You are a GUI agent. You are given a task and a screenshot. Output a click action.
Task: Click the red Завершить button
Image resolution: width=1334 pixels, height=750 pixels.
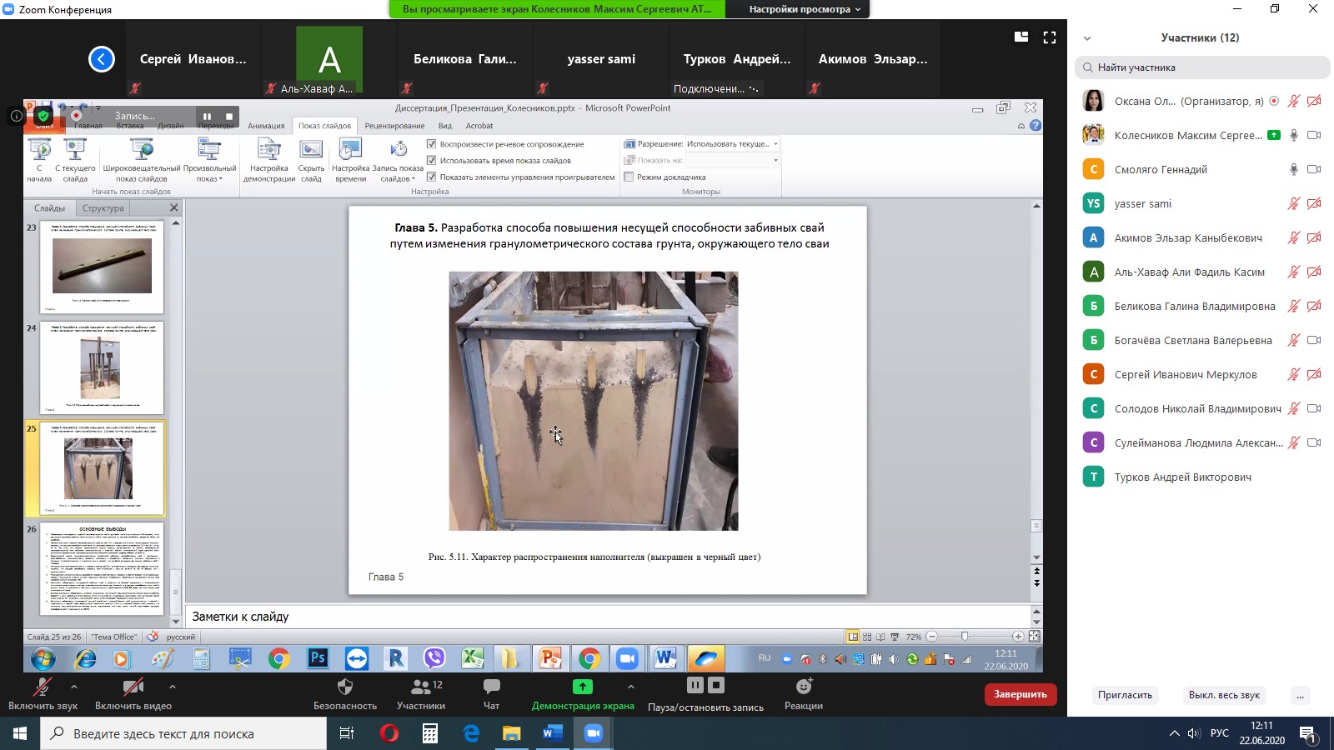click(x=1021, y=694)
